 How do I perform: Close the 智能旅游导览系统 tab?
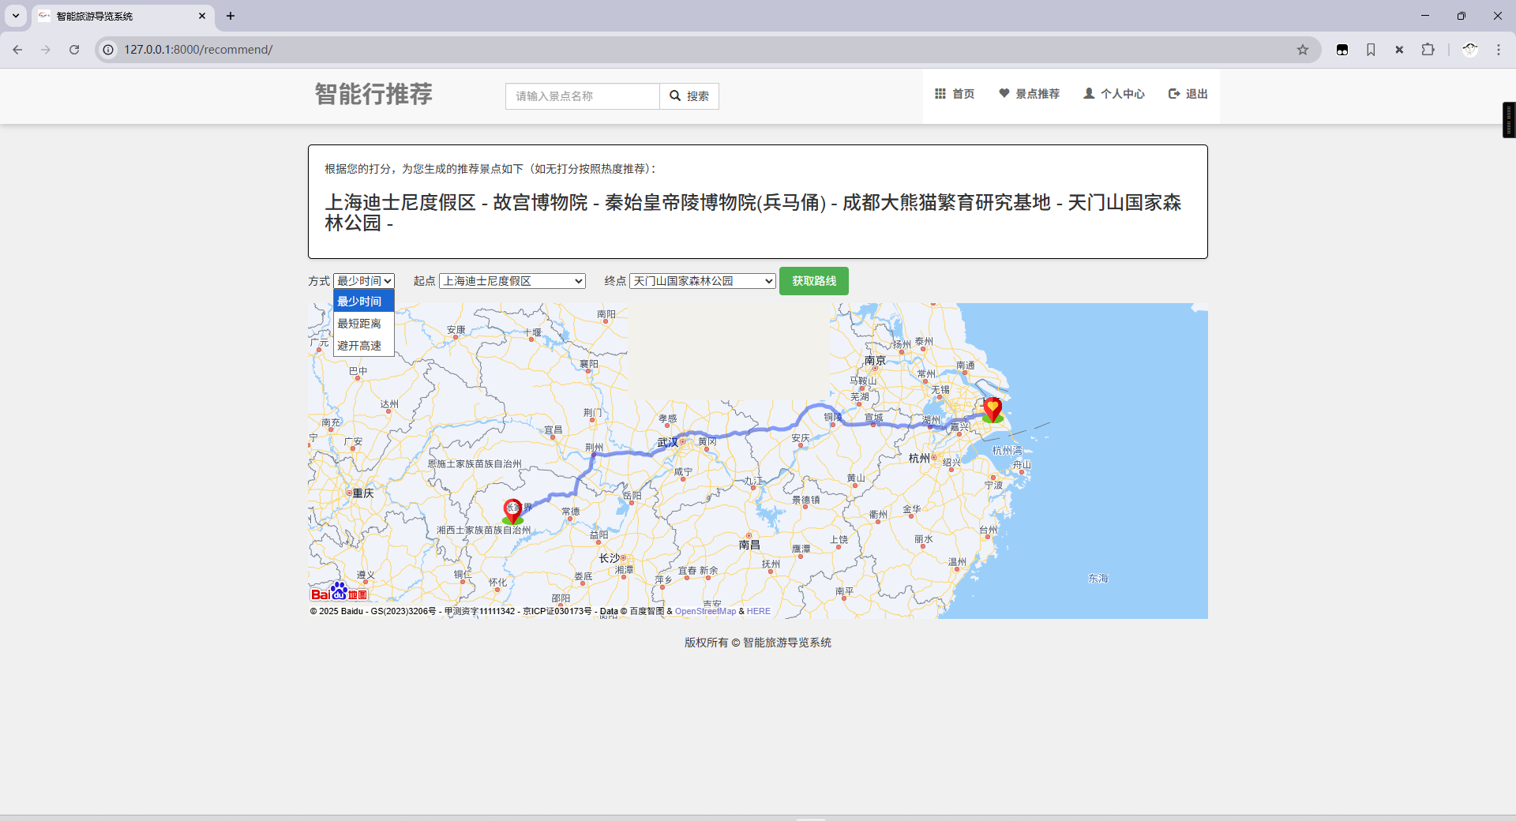[x=202, y=16]
